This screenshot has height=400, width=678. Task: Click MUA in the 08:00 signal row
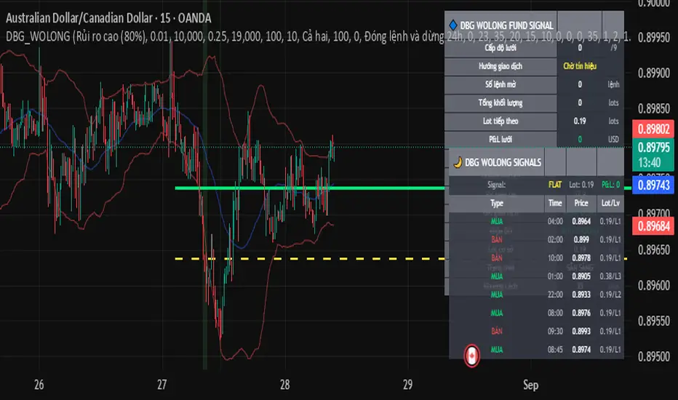pos(496,313)
